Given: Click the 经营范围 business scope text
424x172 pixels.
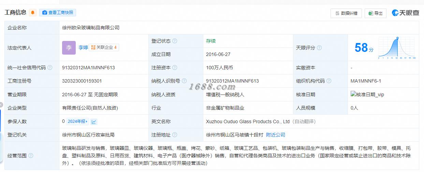Looking at the screenshot, I should click(x=236, y=156).
